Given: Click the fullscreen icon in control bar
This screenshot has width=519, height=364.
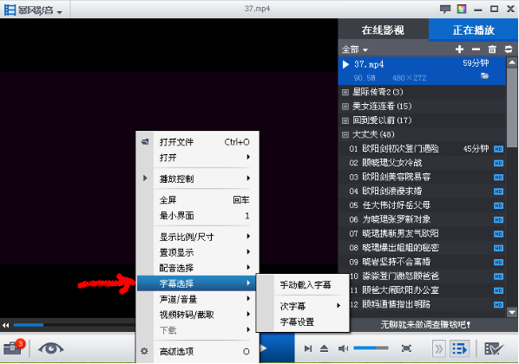Looking at the screenshot, I should click(406, 348).
